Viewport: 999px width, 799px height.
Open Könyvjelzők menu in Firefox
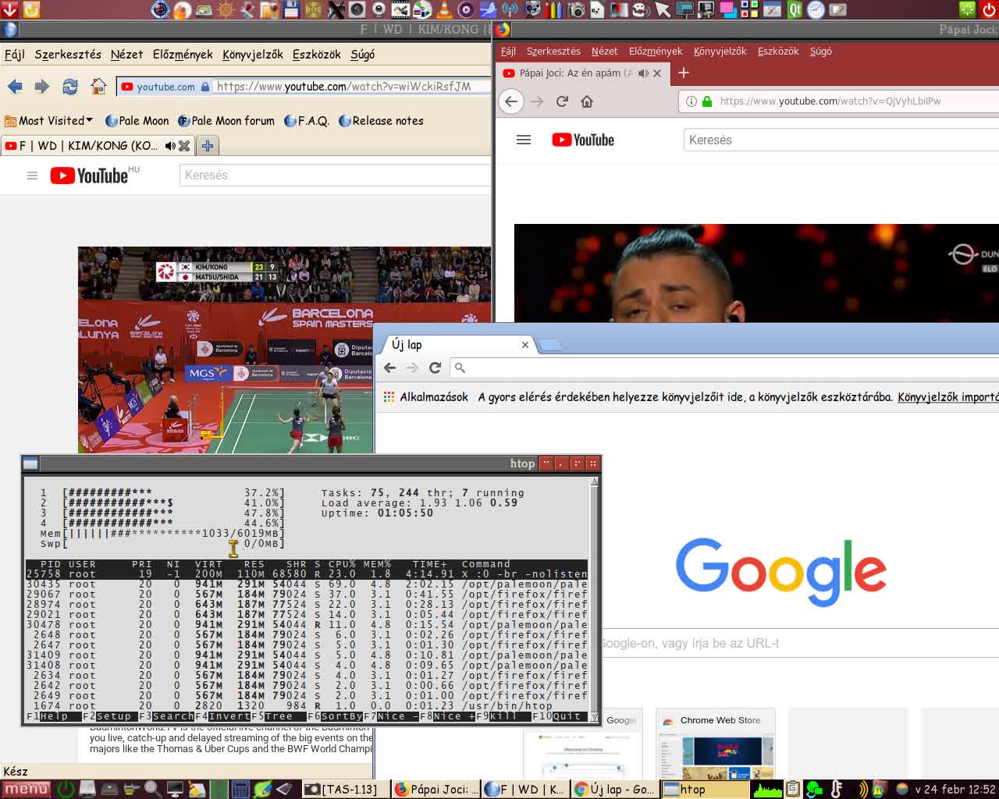tap(720, 51)
